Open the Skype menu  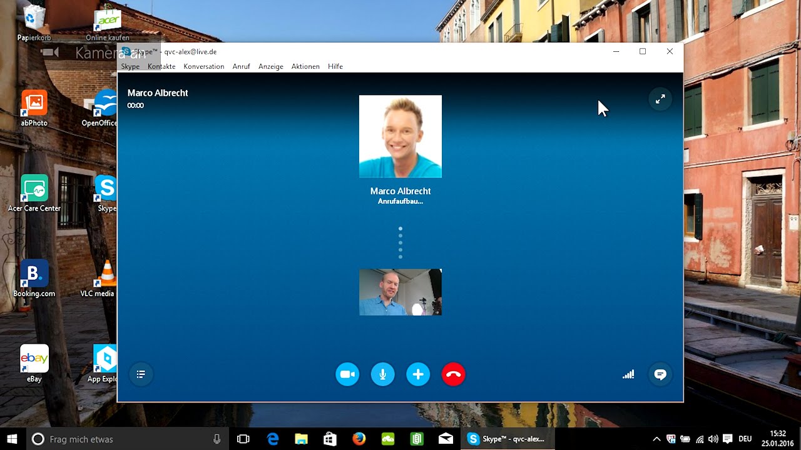130,66
